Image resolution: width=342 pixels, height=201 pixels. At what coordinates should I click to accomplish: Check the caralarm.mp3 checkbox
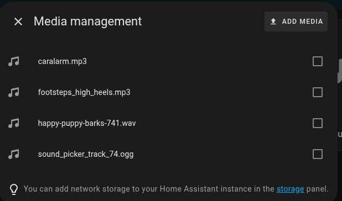coord(318,61)
